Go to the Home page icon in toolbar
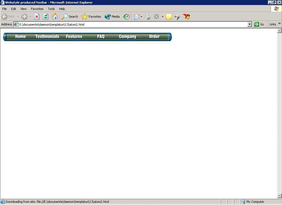 tap(55, 17)
